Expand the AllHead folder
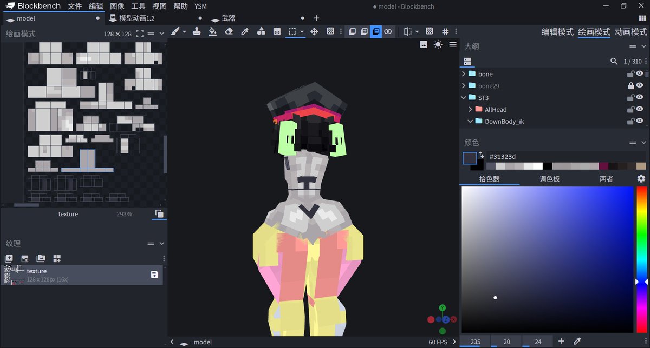 tap(470, 110)
